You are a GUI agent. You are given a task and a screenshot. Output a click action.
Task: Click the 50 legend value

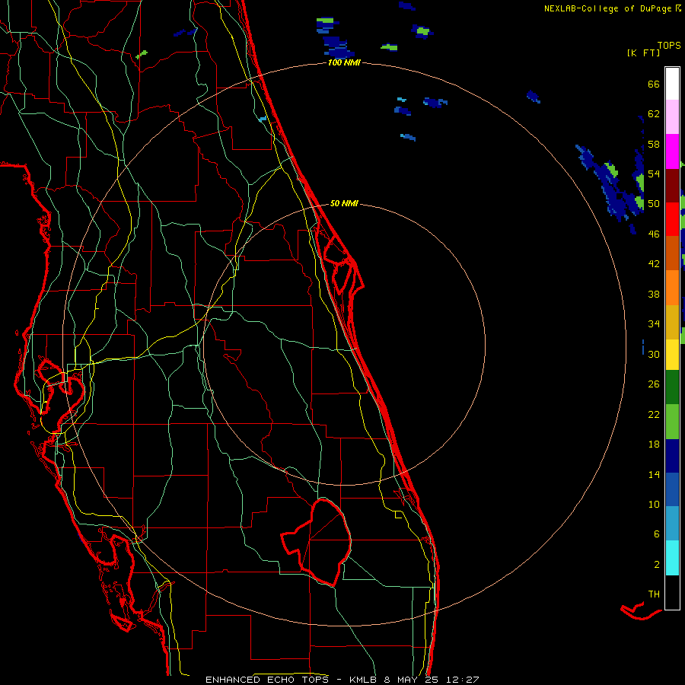click(654, 204)
